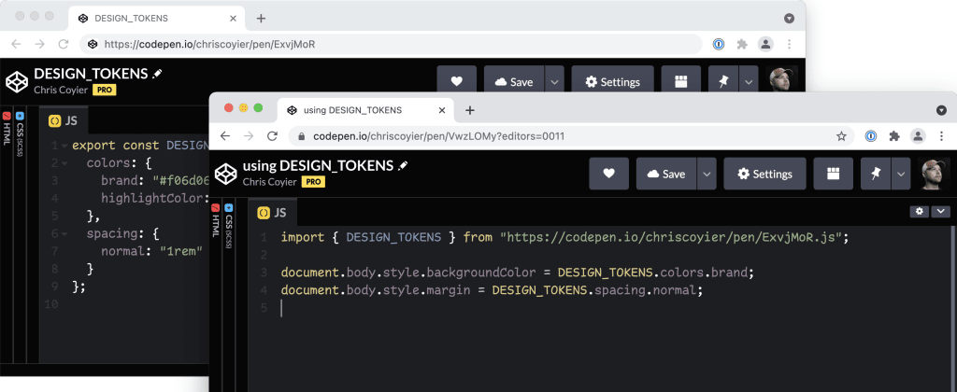
Task: Click address bar in front browser window
Action: pos(571,136)
